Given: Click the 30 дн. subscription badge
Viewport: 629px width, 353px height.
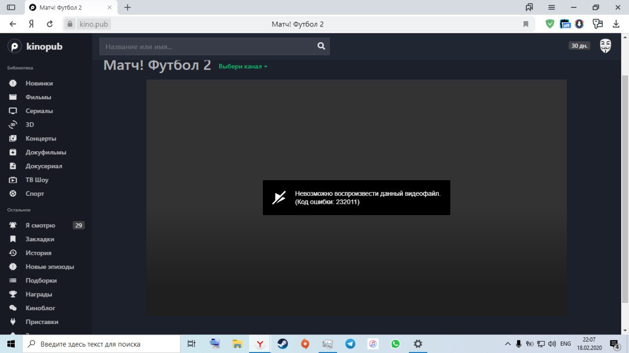Looking at the screenshot, I should pyautogui.click(x=579, y=46).
